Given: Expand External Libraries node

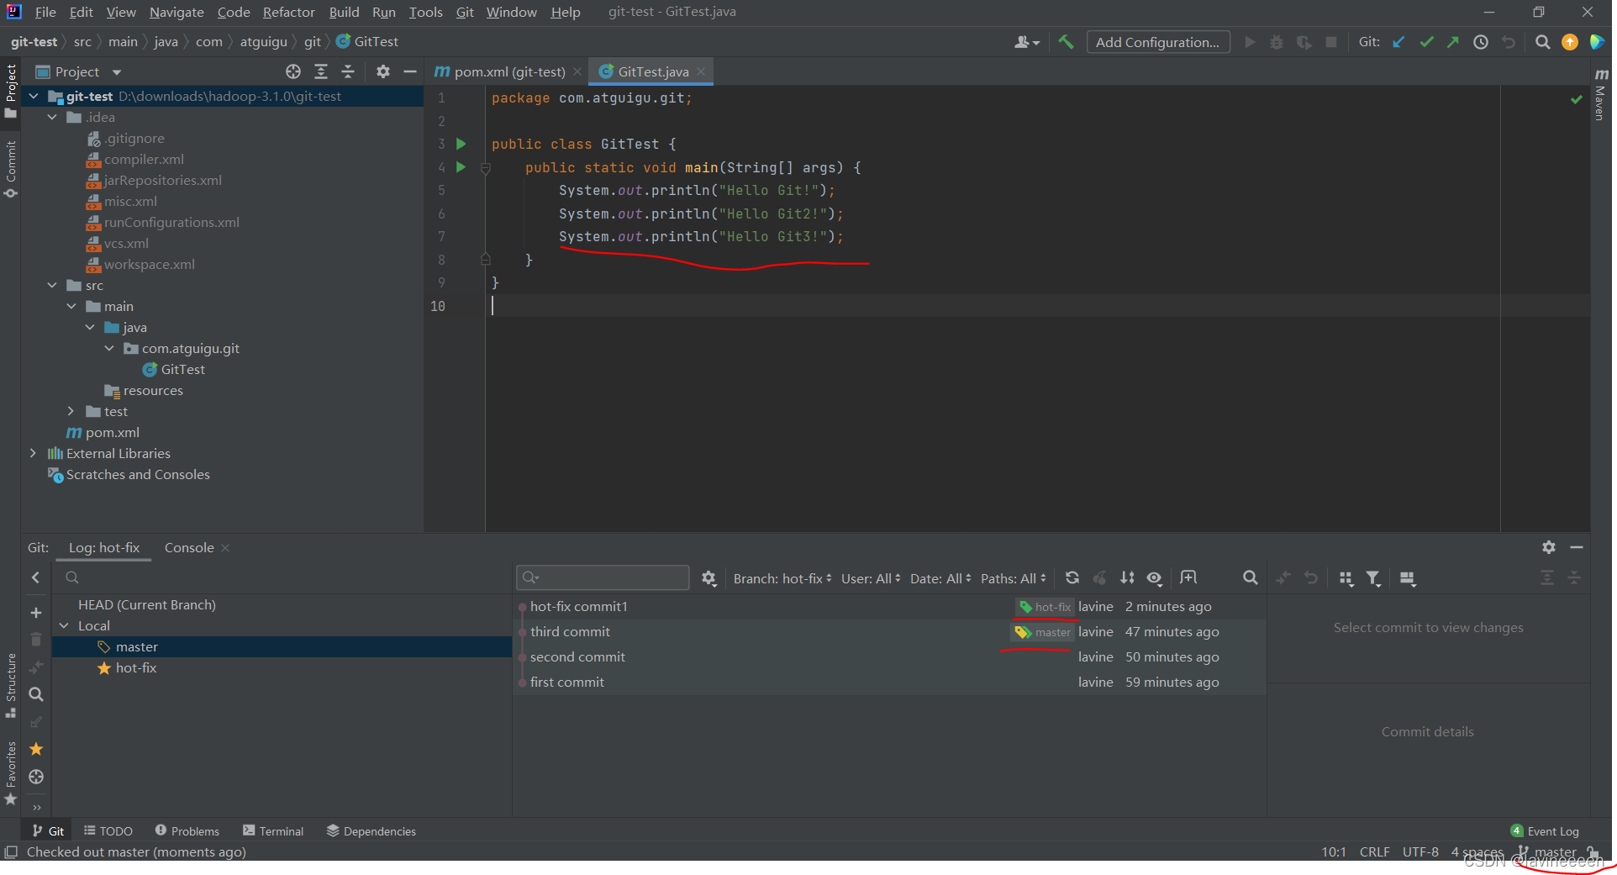Looking at the screenshot, I should tap(33, 453).
